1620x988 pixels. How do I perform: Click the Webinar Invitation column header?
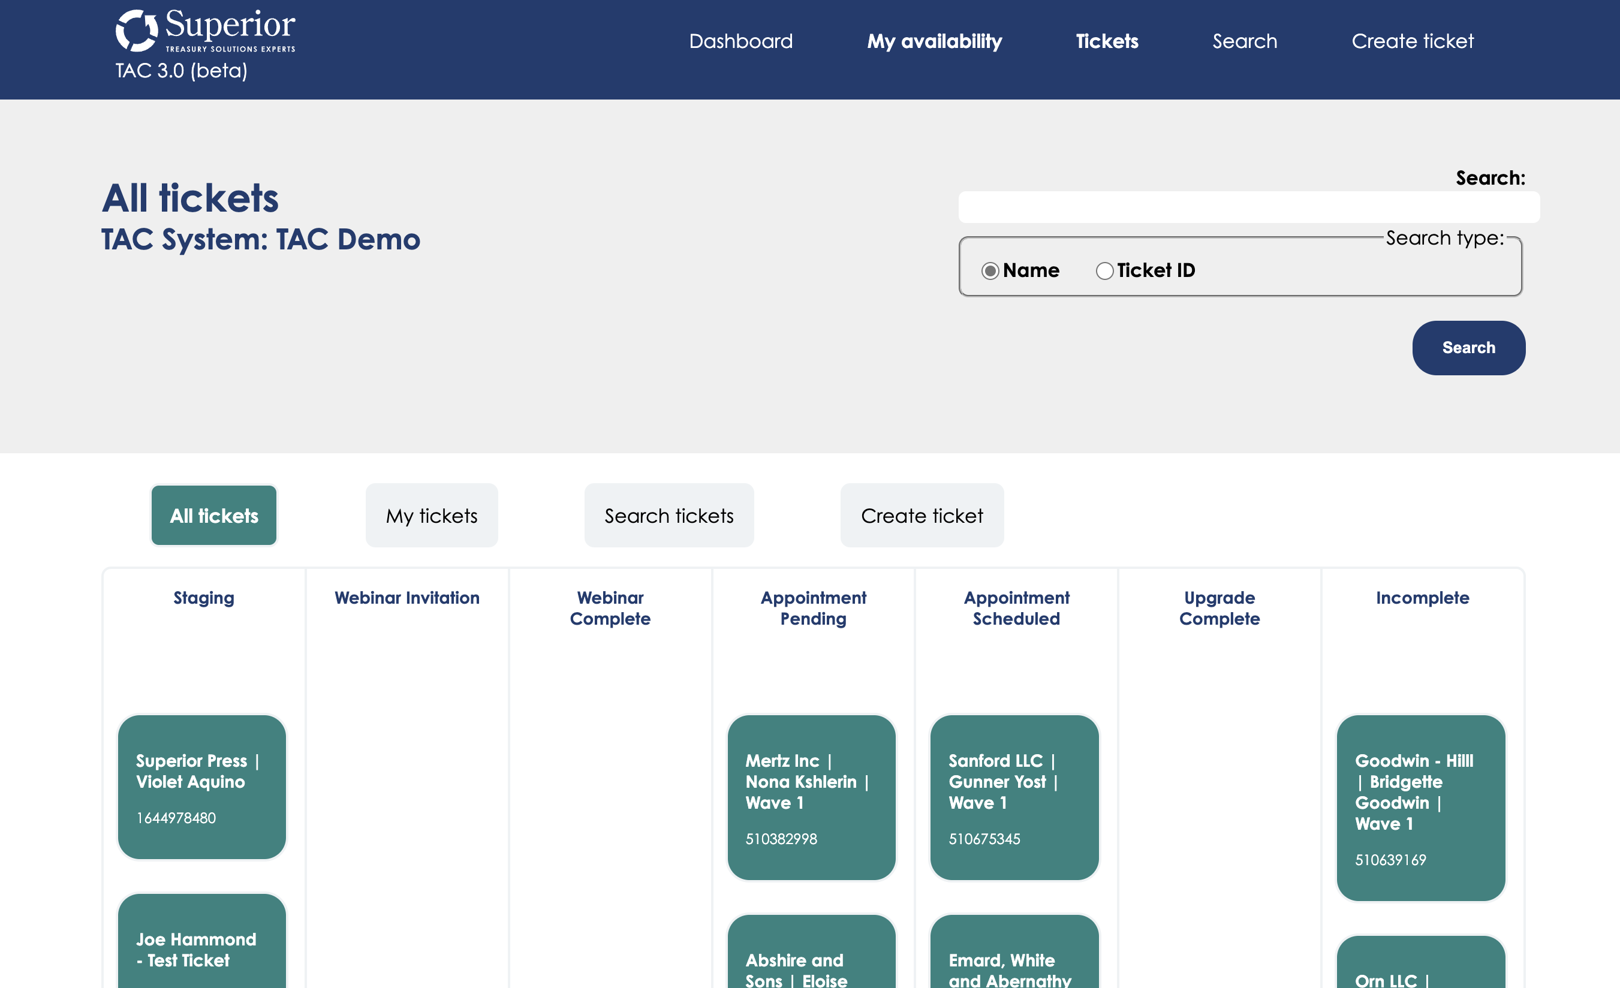pos(407,598)
